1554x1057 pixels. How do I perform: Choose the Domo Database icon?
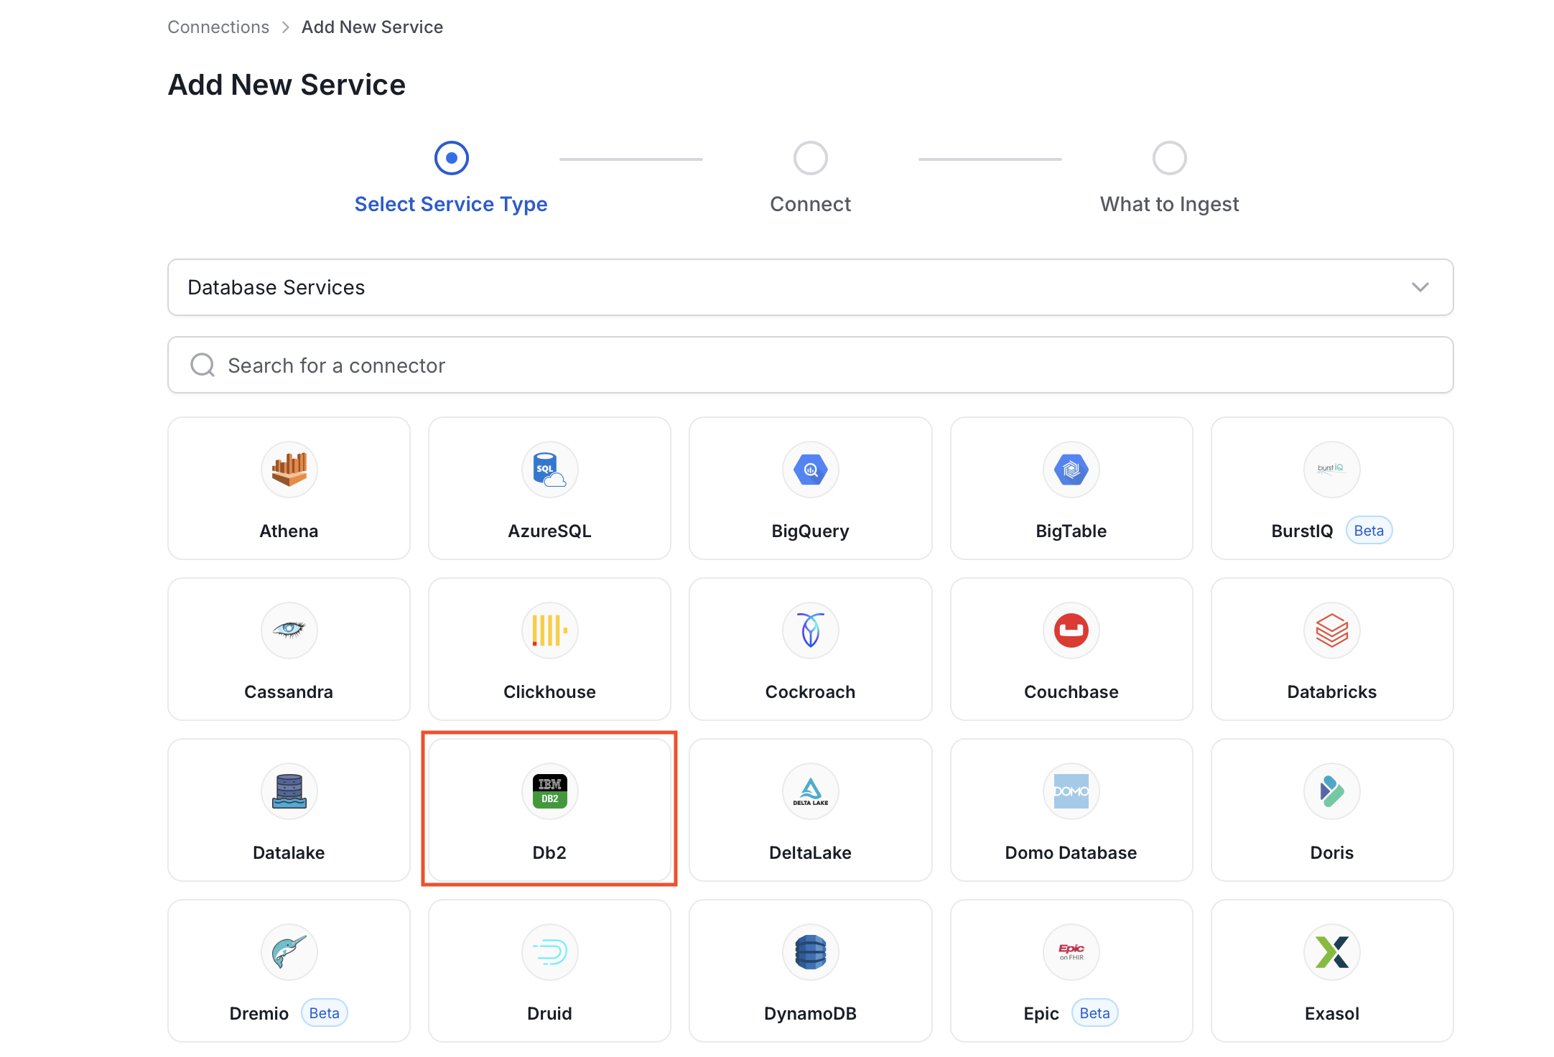pos(1071,791)
